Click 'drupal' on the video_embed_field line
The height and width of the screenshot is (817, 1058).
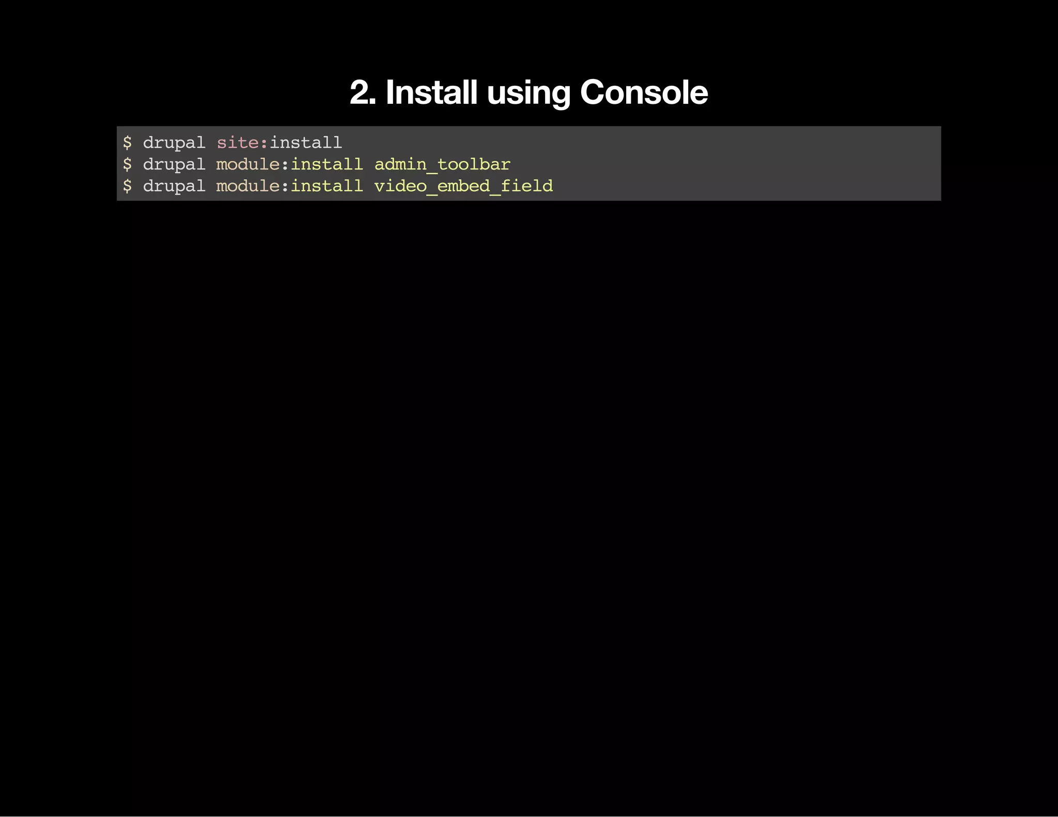coord(174,186)
